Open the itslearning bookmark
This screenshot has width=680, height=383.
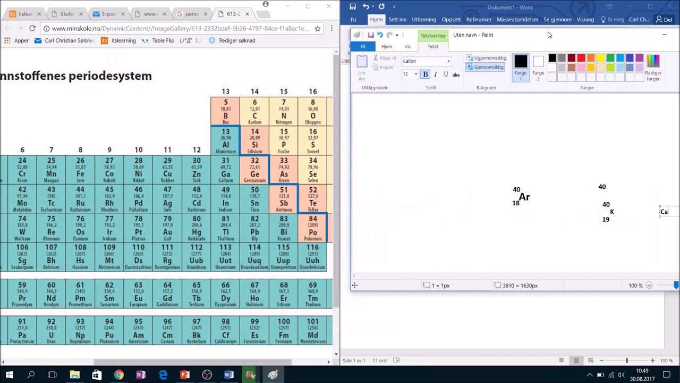118,40
